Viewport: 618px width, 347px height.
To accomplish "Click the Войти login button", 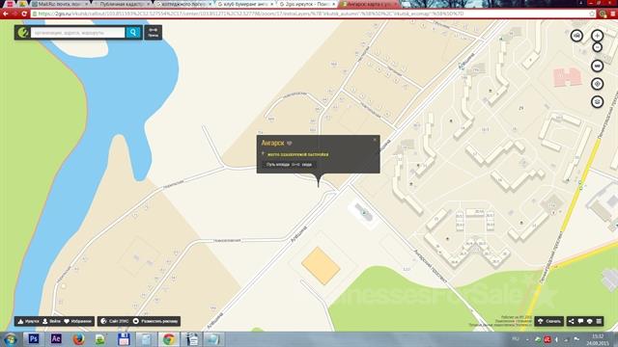I will [x=51, y=321].
